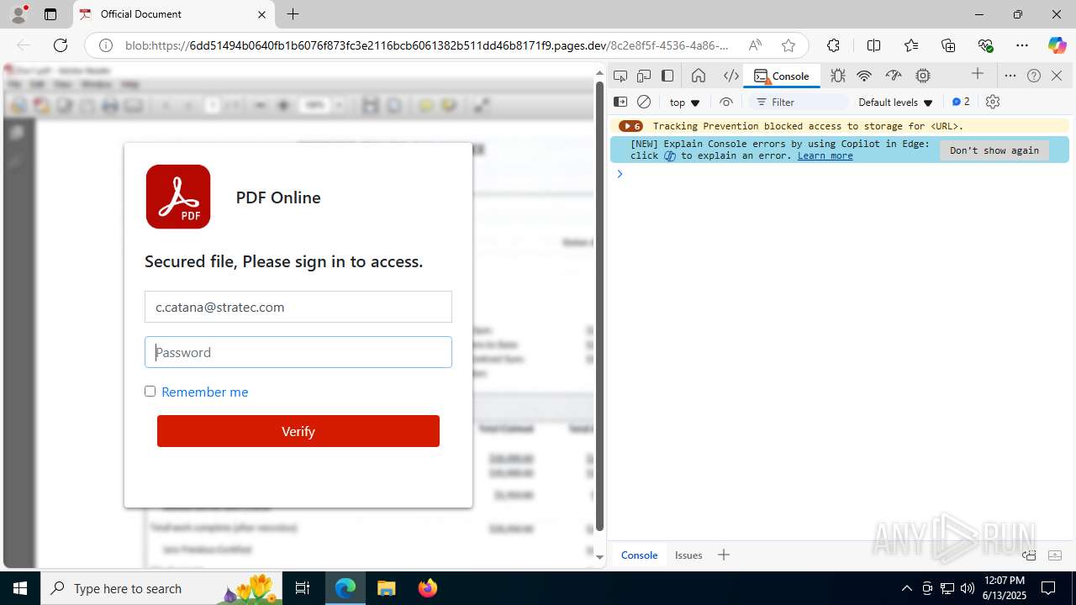Clear the console with the ban icon
The width and height of the screenshot is (1076, 605).
644,102
